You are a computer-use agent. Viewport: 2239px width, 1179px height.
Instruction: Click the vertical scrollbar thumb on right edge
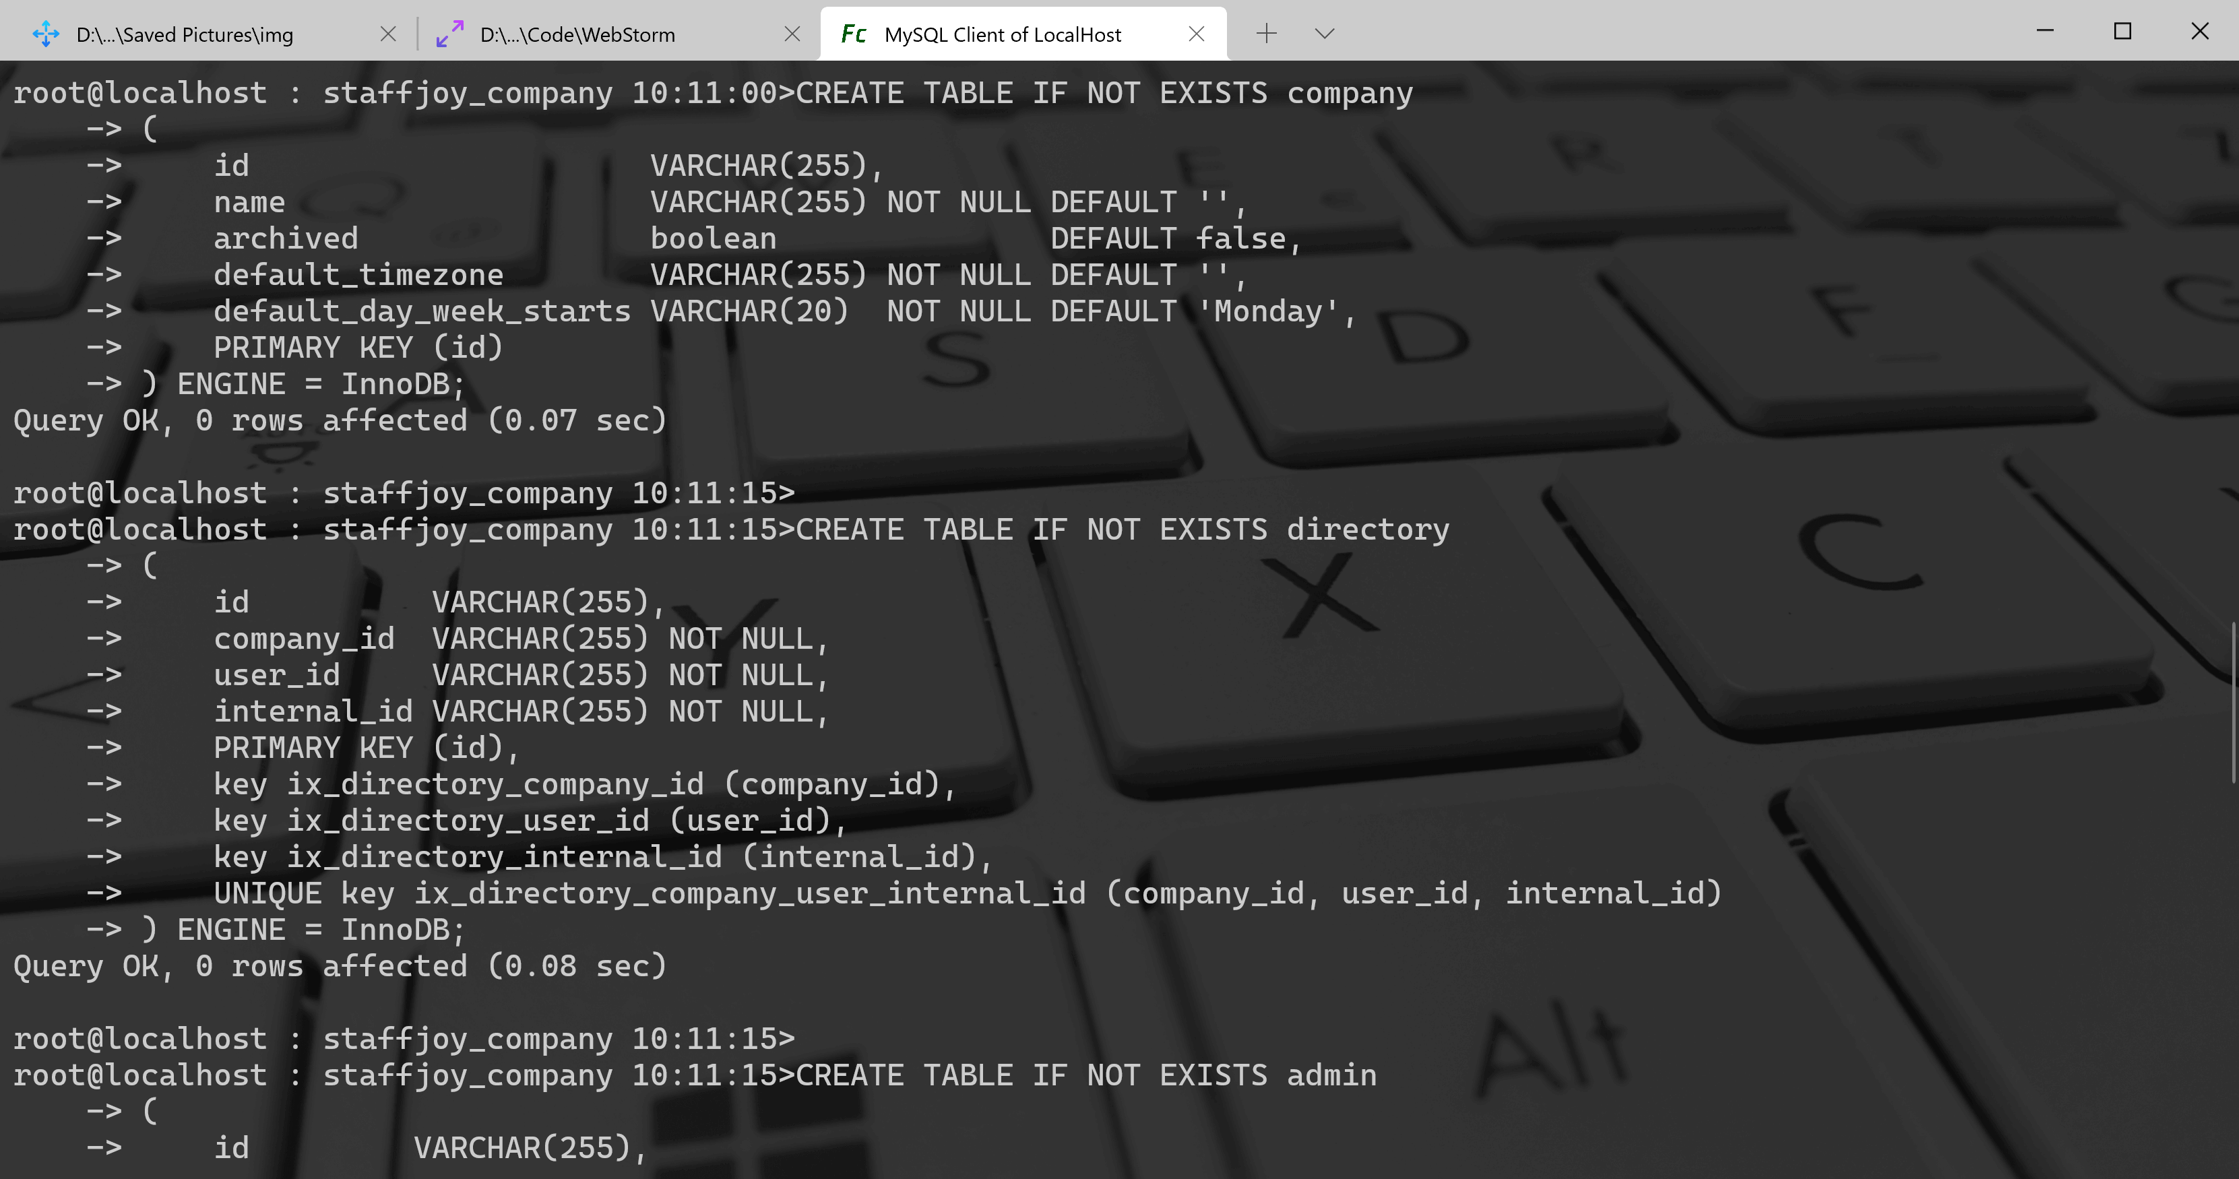pyautogui.click(x=2234, y=702)
